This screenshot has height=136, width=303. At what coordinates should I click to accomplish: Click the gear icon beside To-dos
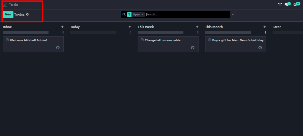[x=27, y=15]
